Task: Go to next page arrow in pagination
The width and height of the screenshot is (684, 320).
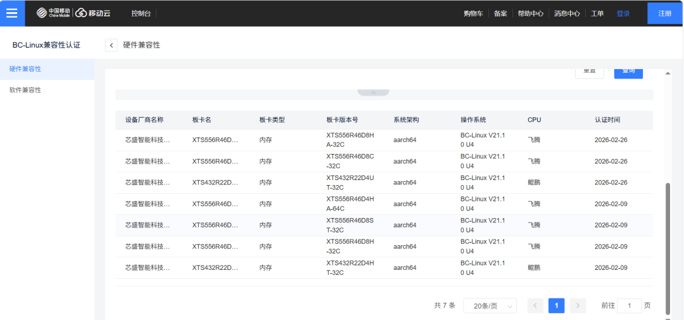Action: 578,305
